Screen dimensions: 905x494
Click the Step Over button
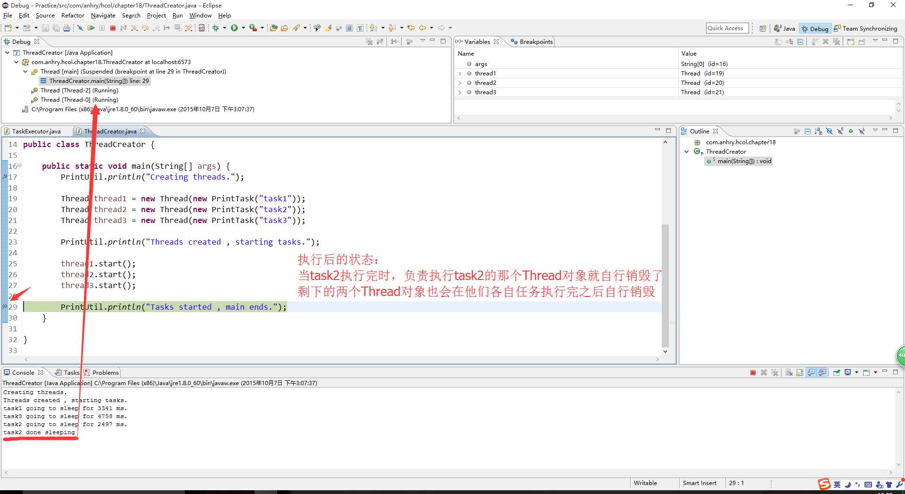pyautogui.click(x=145, y=28)
